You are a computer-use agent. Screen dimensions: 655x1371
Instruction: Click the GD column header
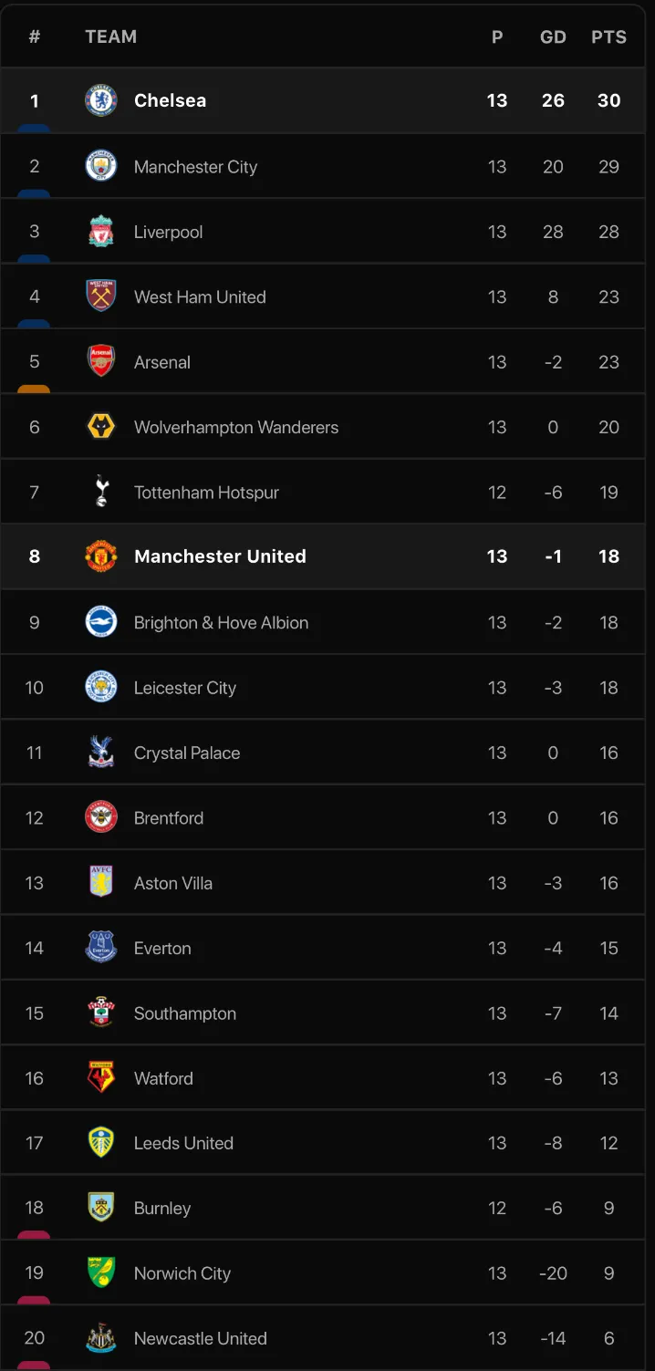[553, 37]
